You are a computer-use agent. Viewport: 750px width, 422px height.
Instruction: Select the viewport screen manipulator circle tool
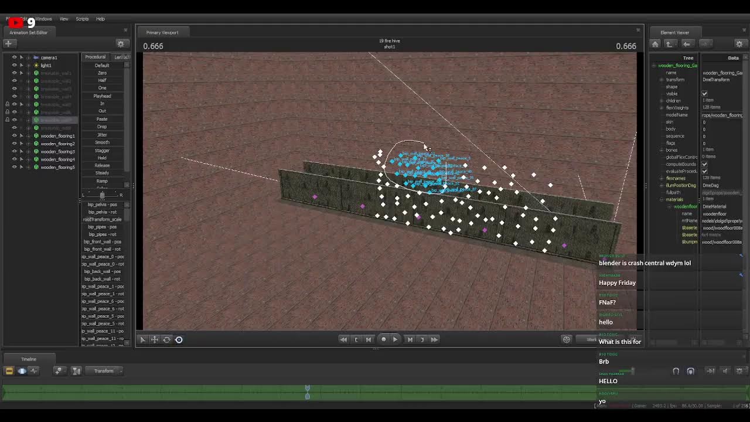pyautogui.click(x=179, y=339)
